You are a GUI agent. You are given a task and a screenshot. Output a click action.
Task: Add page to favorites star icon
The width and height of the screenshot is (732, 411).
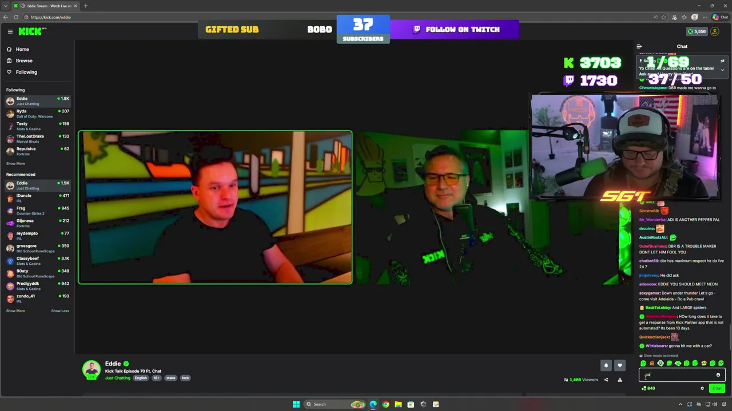click(x=664, y=17)
